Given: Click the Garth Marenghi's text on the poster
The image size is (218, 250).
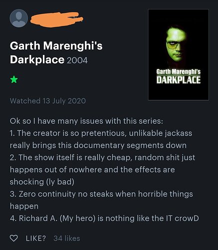Looking at the screenshot, I should point(179,72).
